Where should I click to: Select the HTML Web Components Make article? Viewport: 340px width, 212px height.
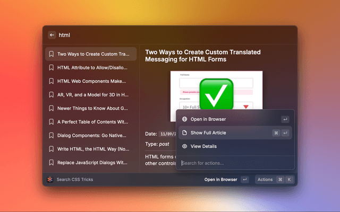pyautogui.click(x=92, y=81)
